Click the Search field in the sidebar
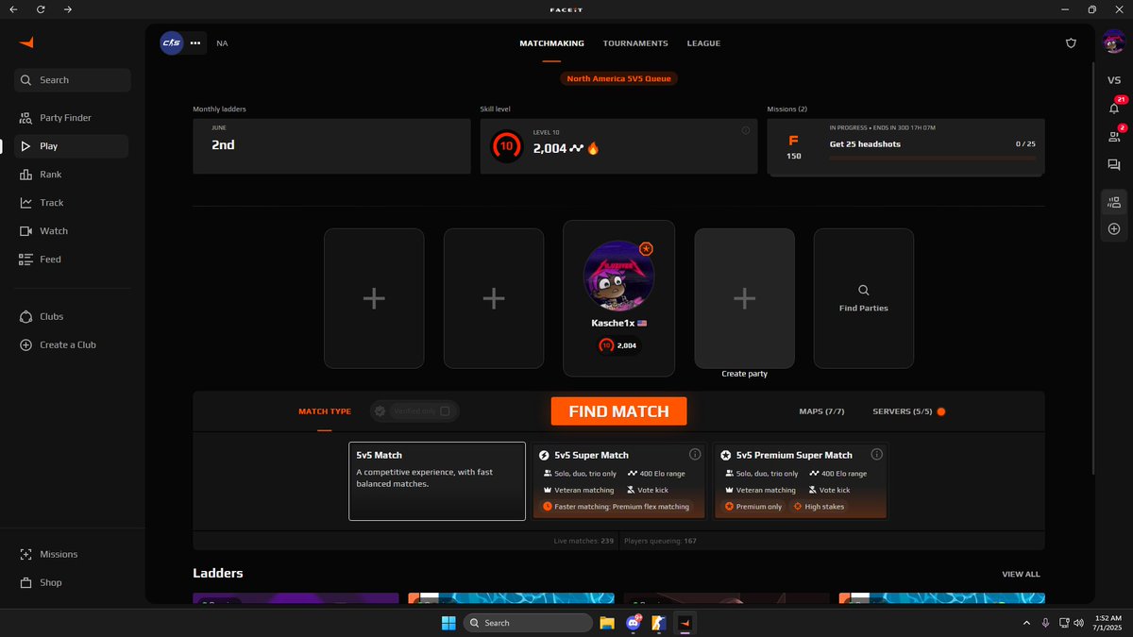1133x637 pixels. [x=73, y=80]
